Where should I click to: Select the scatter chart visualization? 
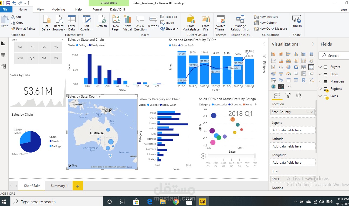pyautogui.click(x=281, y=67)
